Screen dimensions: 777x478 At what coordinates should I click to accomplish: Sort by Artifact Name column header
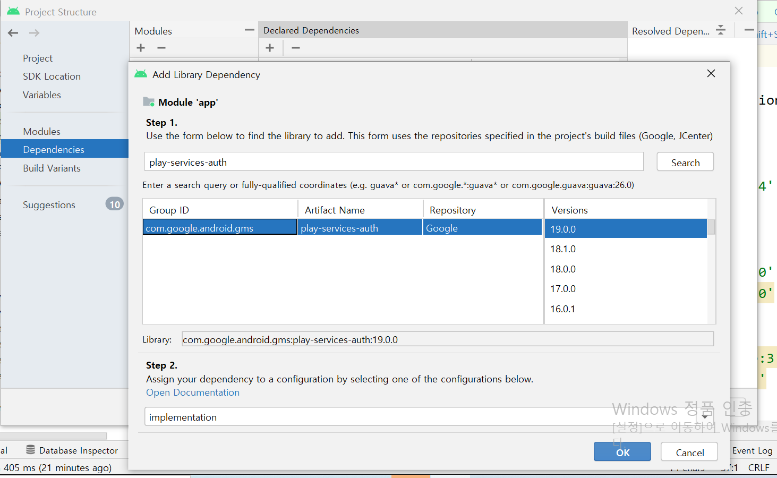pyautogui.click(x=360, y=210)
